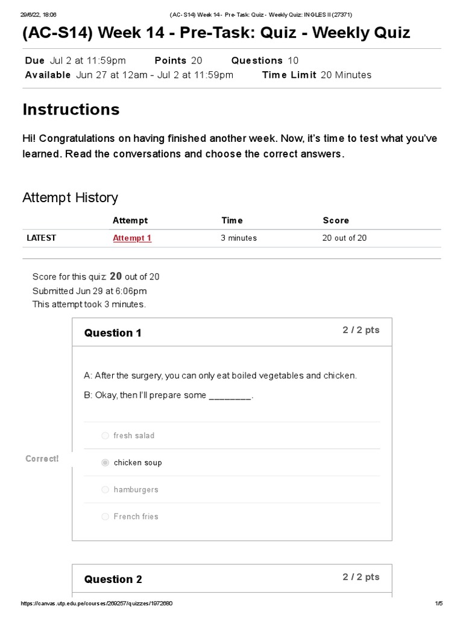The width and height of the screenshot is (463, 618).
Task: Click the LATEST row label
Action: (x=42, y=238)
